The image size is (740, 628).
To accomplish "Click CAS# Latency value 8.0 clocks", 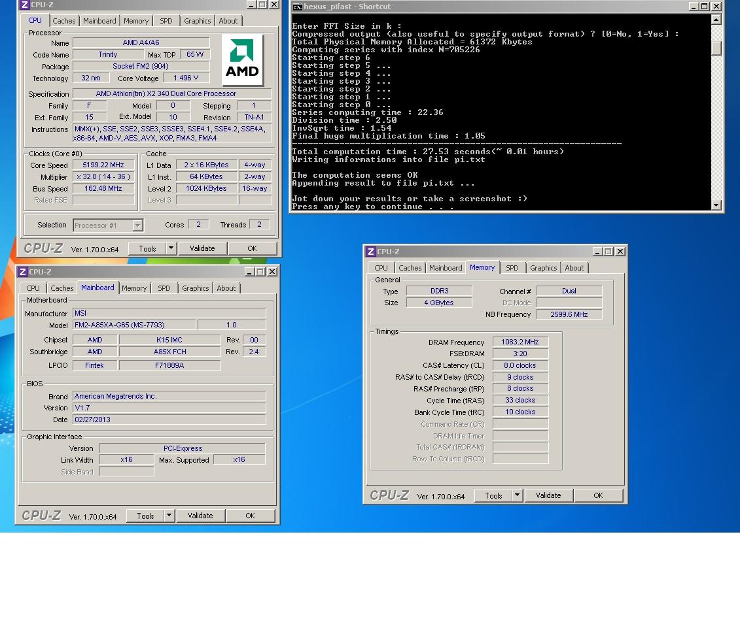I will [x=520, y=365].
